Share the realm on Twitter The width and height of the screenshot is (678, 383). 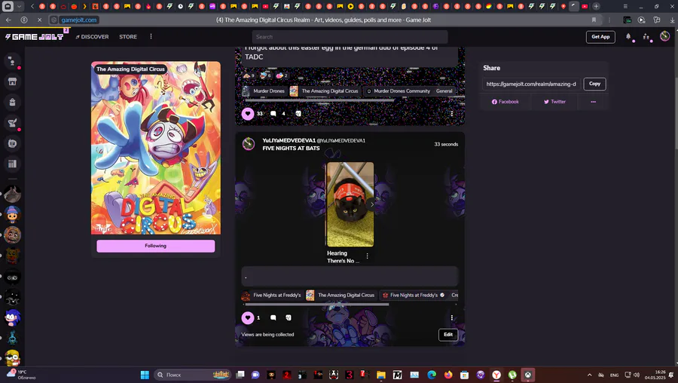pyautogui.click(x=554, y=102)
